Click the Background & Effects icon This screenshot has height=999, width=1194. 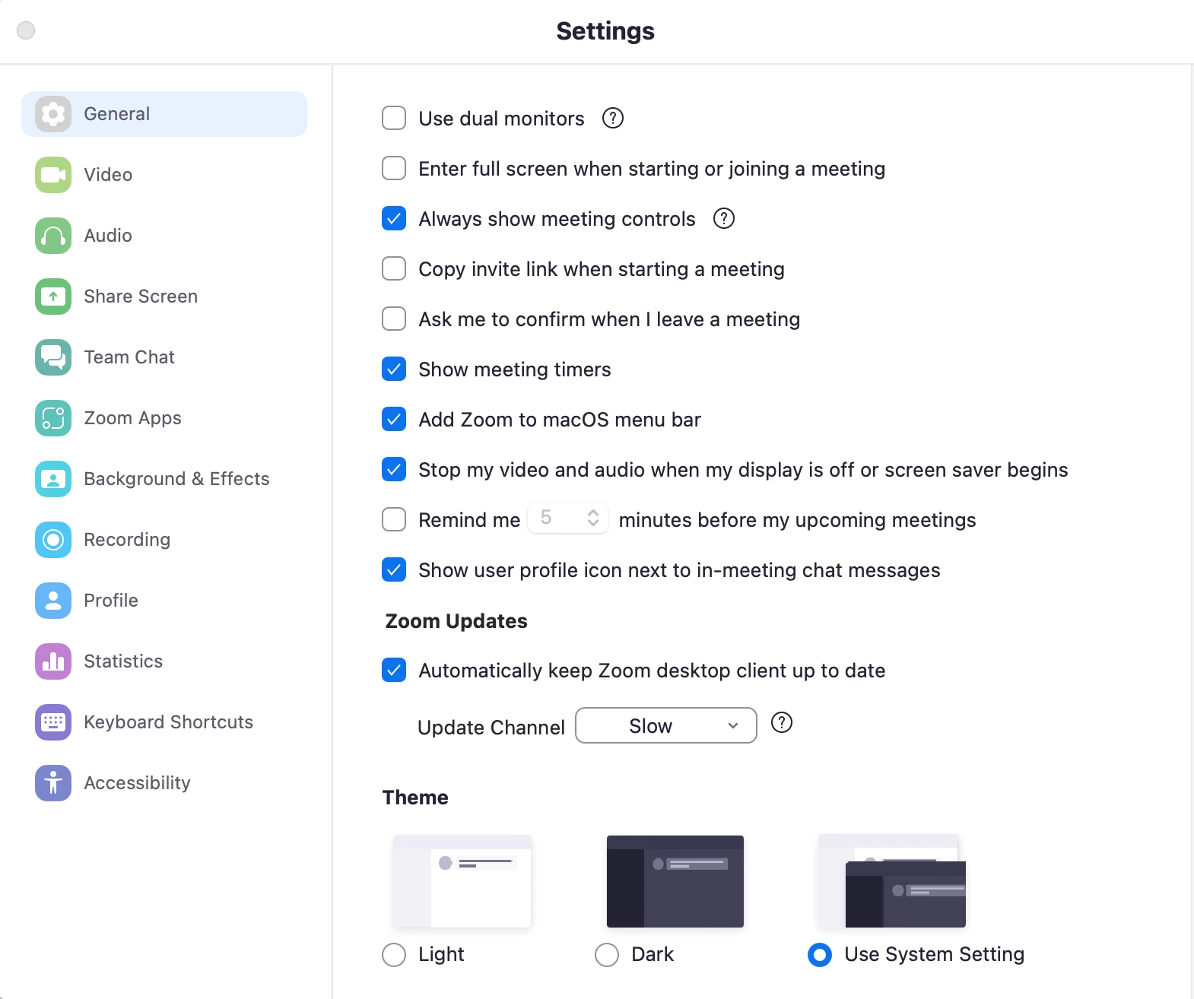click(x=53, y=479)
